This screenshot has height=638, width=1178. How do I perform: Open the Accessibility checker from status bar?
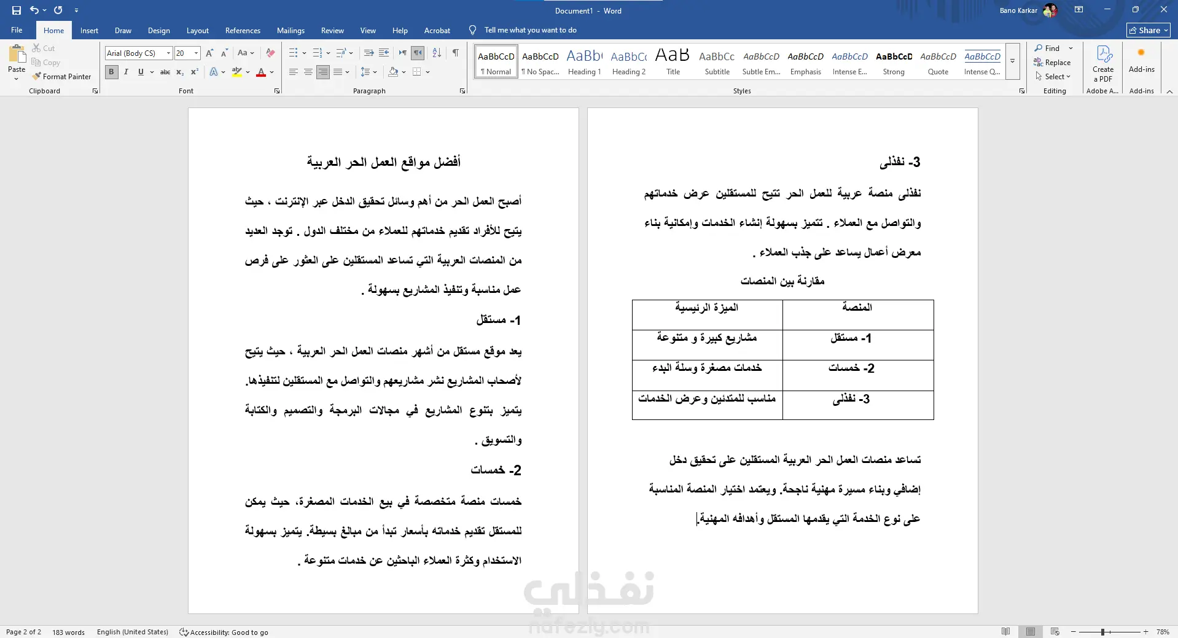coord(224,632)
